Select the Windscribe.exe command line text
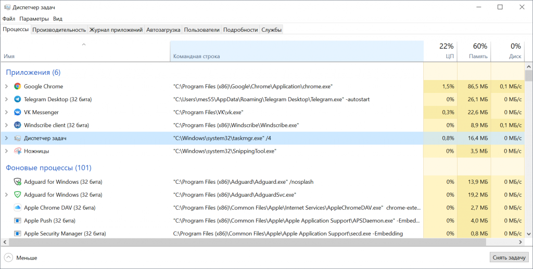 pos(236,125)
